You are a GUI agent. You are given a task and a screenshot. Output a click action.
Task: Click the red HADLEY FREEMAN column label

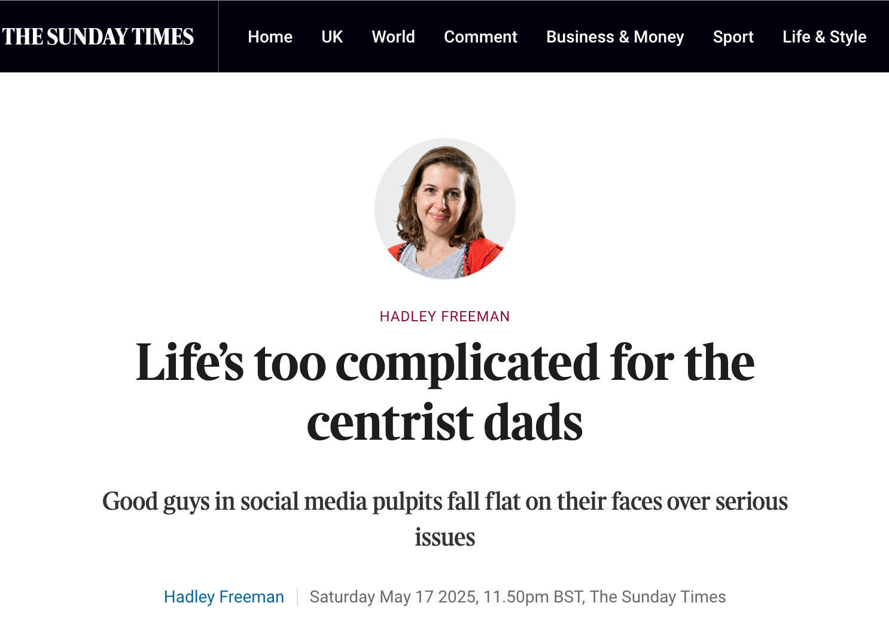coord(444,316)
